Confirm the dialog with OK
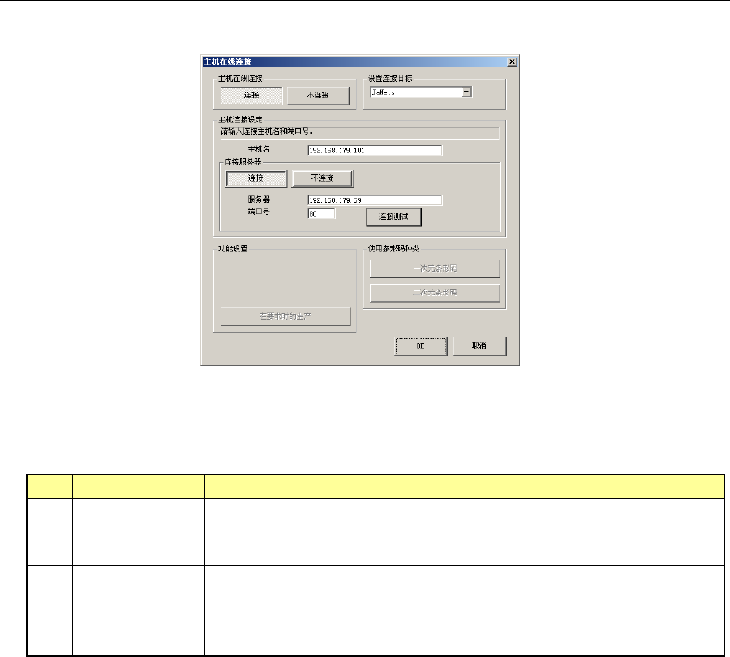730x657 pixels. pos(421,346)
